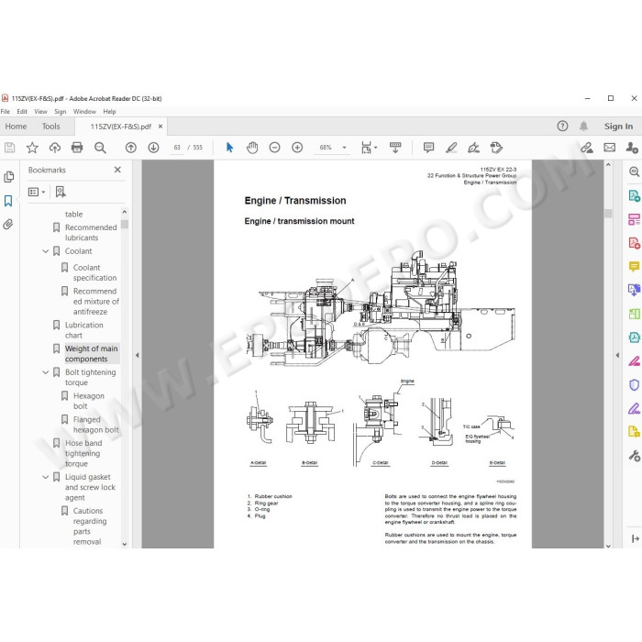Collapse the left navigation pane arrow
Screen dimensions: 642x642
138,355
